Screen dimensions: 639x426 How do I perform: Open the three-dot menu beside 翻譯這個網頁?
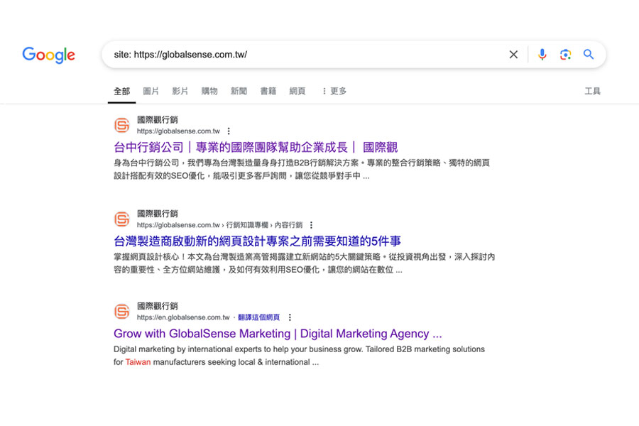point(290,317)
